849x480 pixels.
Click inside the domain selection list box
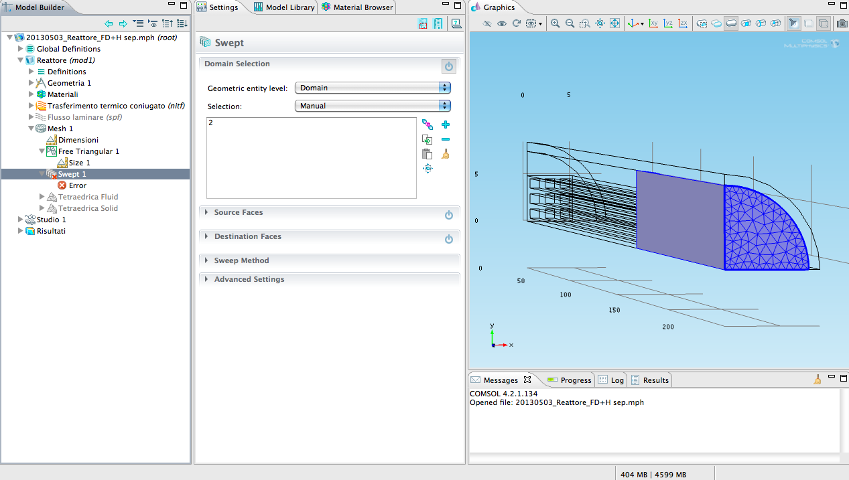point(311,158)
